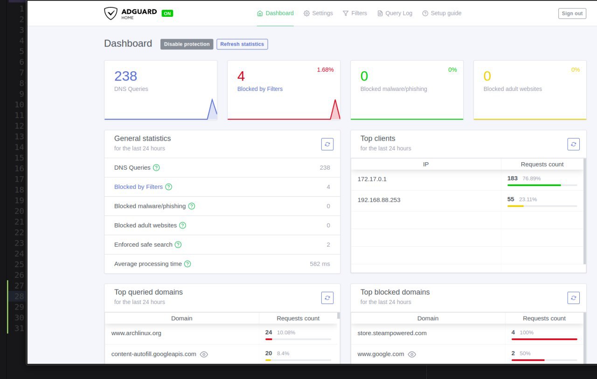Image resolution: width=597 pixels, height=379 pixels.
Task: Refresh the Top clients panel
Action: [574, 144]
